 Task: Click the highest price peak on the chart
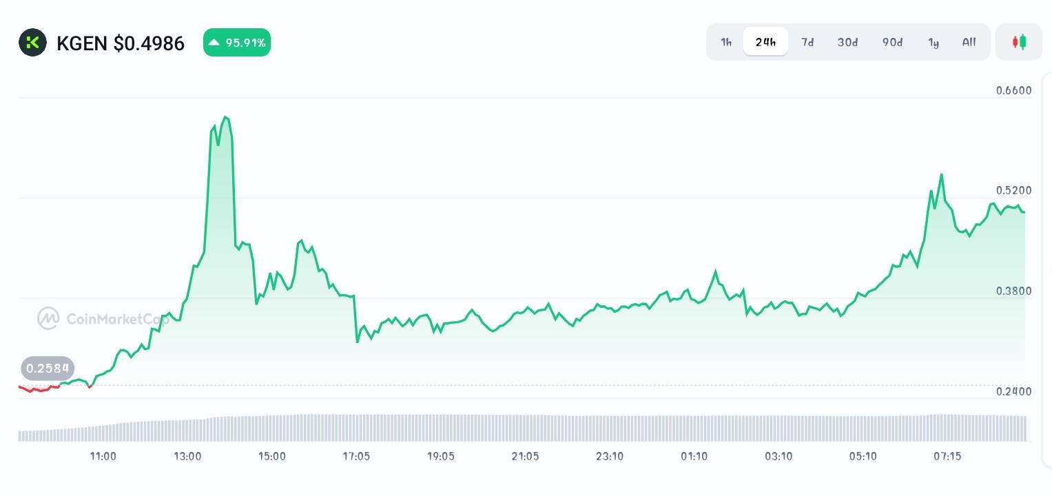click(225, 117)
